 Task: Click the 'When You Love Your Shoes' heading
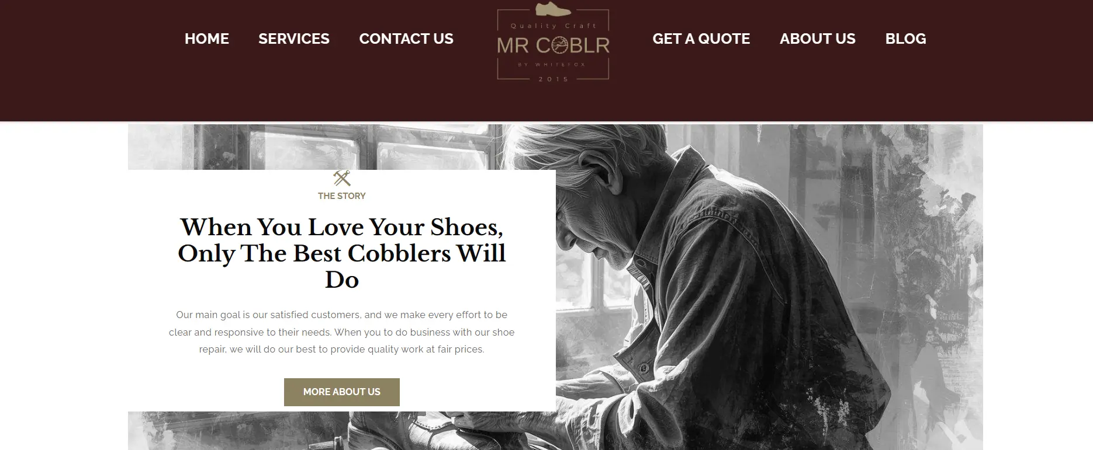(341, 253)
